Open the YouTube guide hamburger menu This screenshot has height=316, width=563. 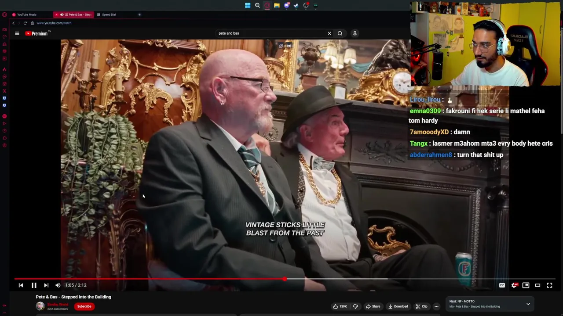(x=17, y=33)
